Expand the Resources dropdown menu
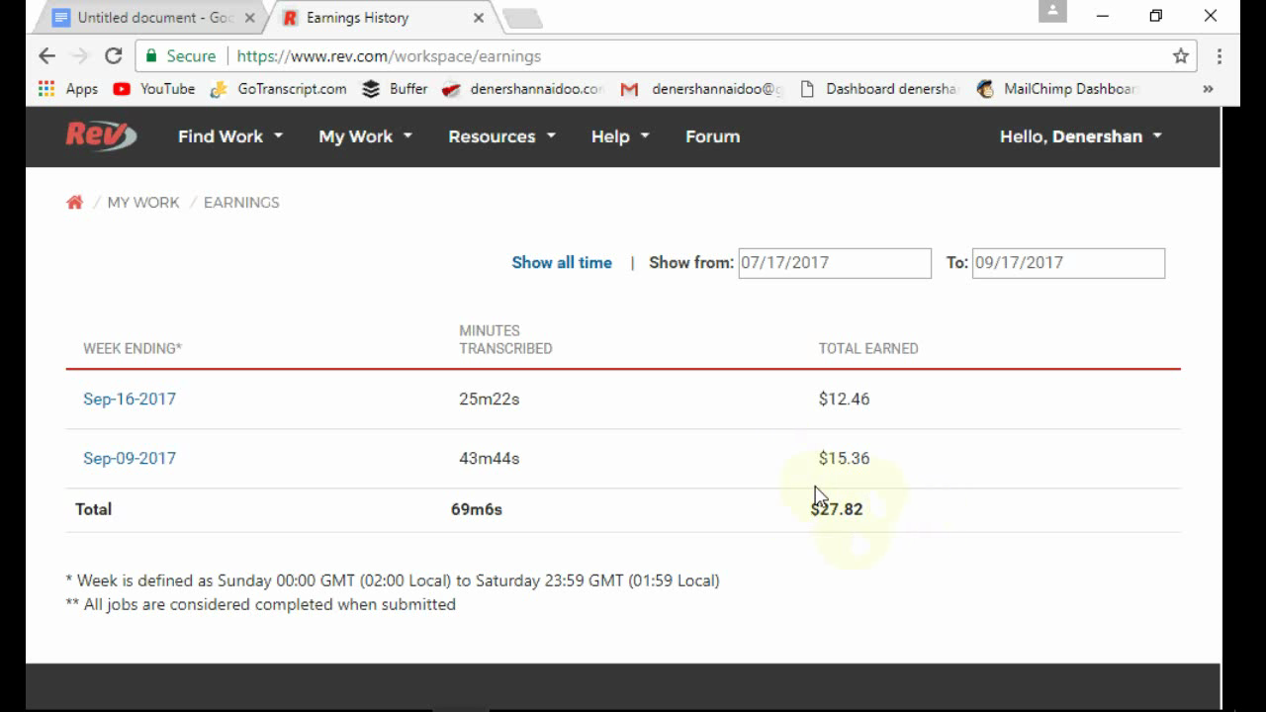1266x712 pixels. [501, 136]
